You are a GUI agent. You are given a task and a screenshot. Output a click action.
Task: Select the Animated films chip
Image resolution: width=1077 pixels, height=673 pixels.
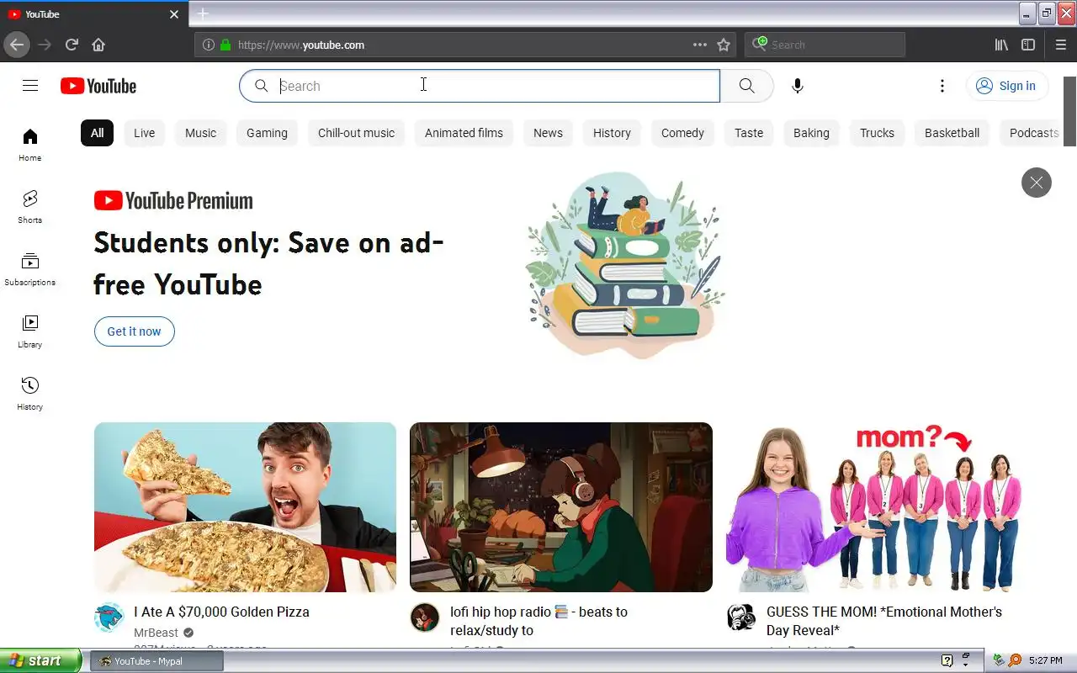(464, 133)
